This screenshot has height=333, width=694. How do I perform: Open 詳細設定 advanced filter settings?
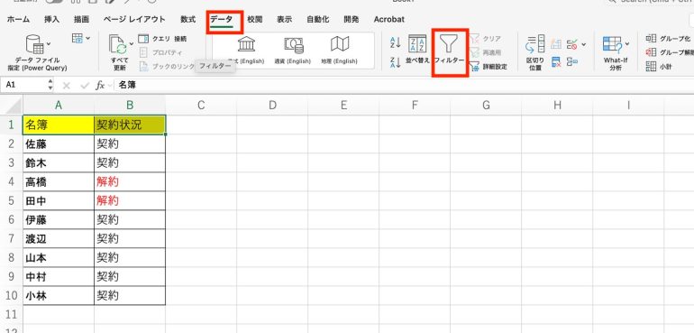click(x=489, y=67)
